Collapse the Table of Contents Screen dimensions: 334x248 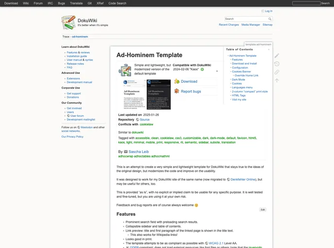[x=269, y=49]
